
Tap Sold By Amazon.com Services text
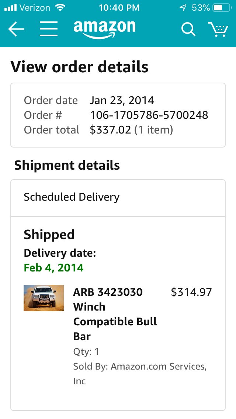[140, 374]
